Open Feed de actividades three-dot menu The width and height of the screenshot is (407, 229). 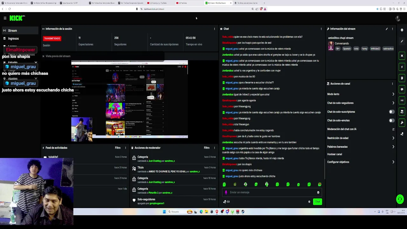pyautogui.click(x=125, y=148)
